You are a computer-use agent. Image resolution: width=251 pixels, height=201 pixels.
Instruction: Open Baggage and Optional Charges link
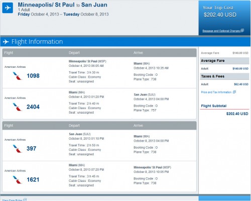tap(221, 31)
